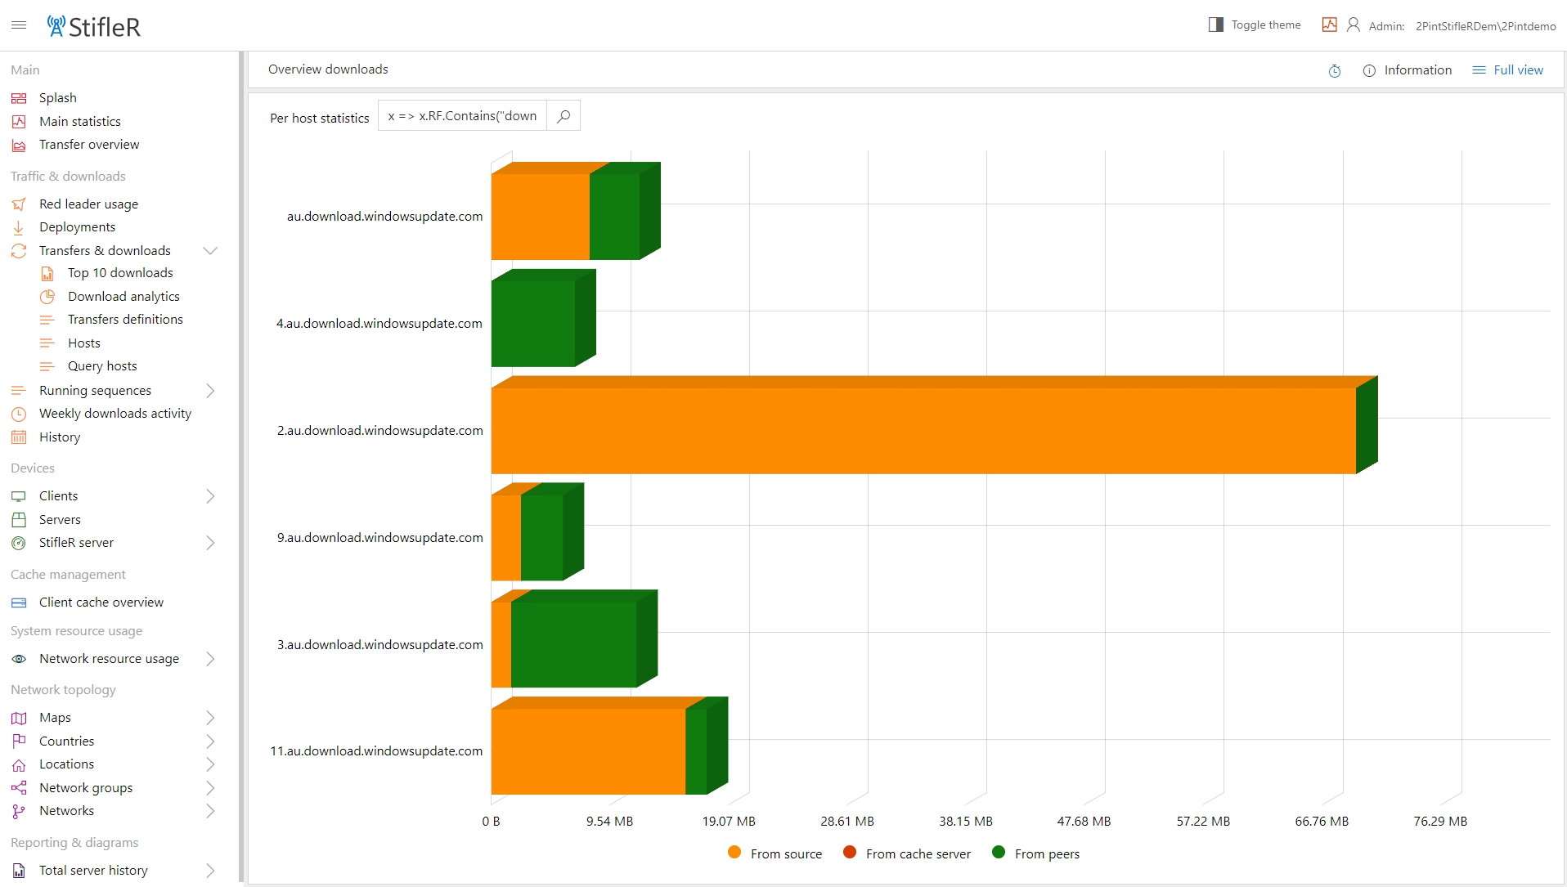Expand the Running sequences submenu
The height and width of the screenshot is (887, 1567).
tap(210, 391)
